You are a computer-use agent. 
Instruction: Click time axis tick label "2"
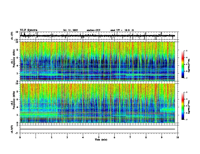click(x=52, y=137)
